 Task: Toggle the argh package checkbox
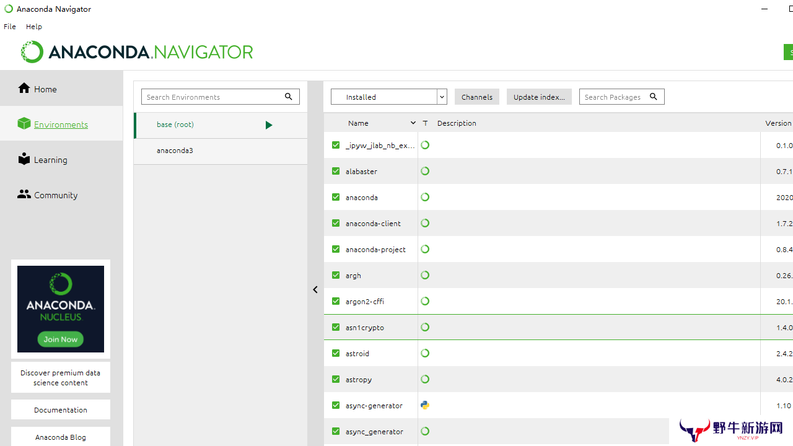pos(336,275)
